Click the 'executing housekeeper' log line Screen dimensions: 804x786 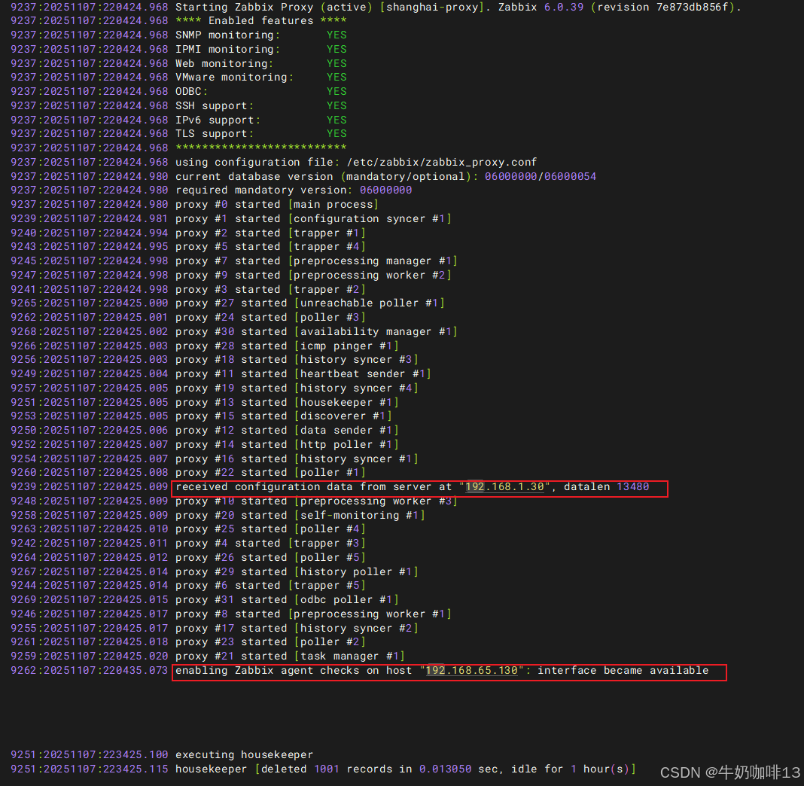(162, 754)
